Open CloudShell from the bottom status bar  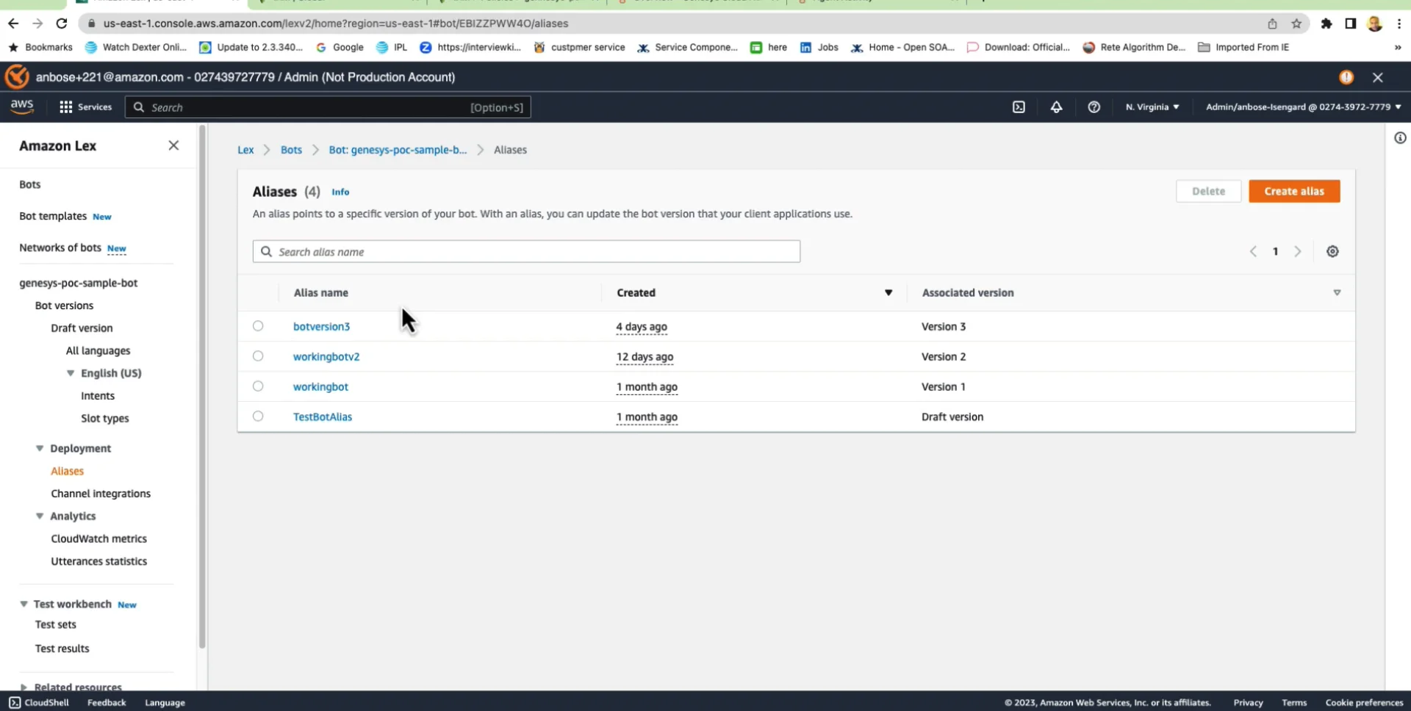tap(40, 702)
